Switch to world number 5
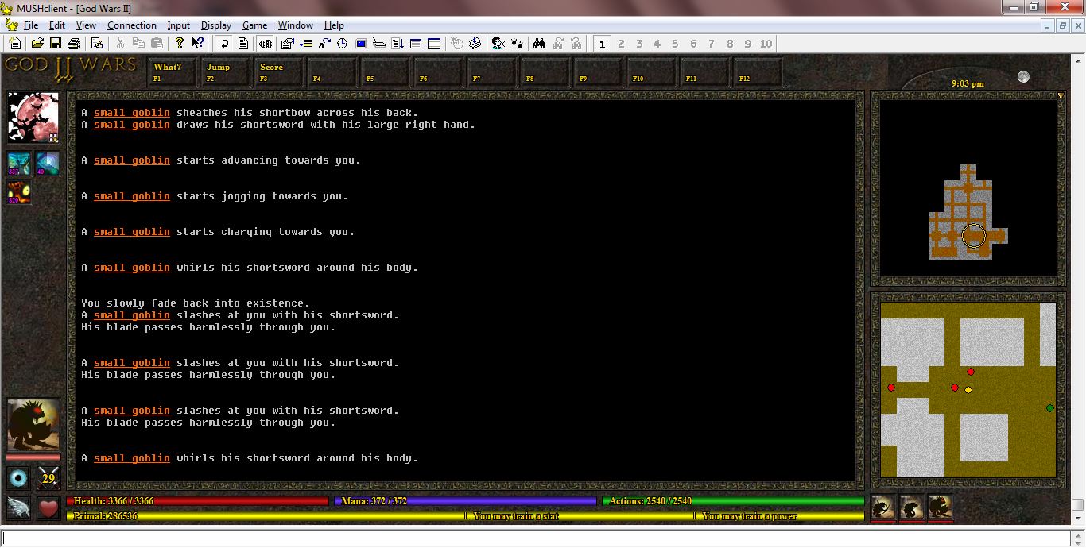1086x548 pixels. (675, 44)
